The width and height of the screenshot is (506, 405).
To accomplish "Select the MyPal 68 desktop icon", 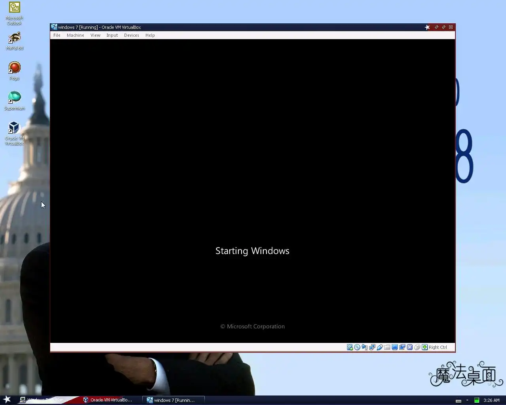I will [x=14, y=41].
